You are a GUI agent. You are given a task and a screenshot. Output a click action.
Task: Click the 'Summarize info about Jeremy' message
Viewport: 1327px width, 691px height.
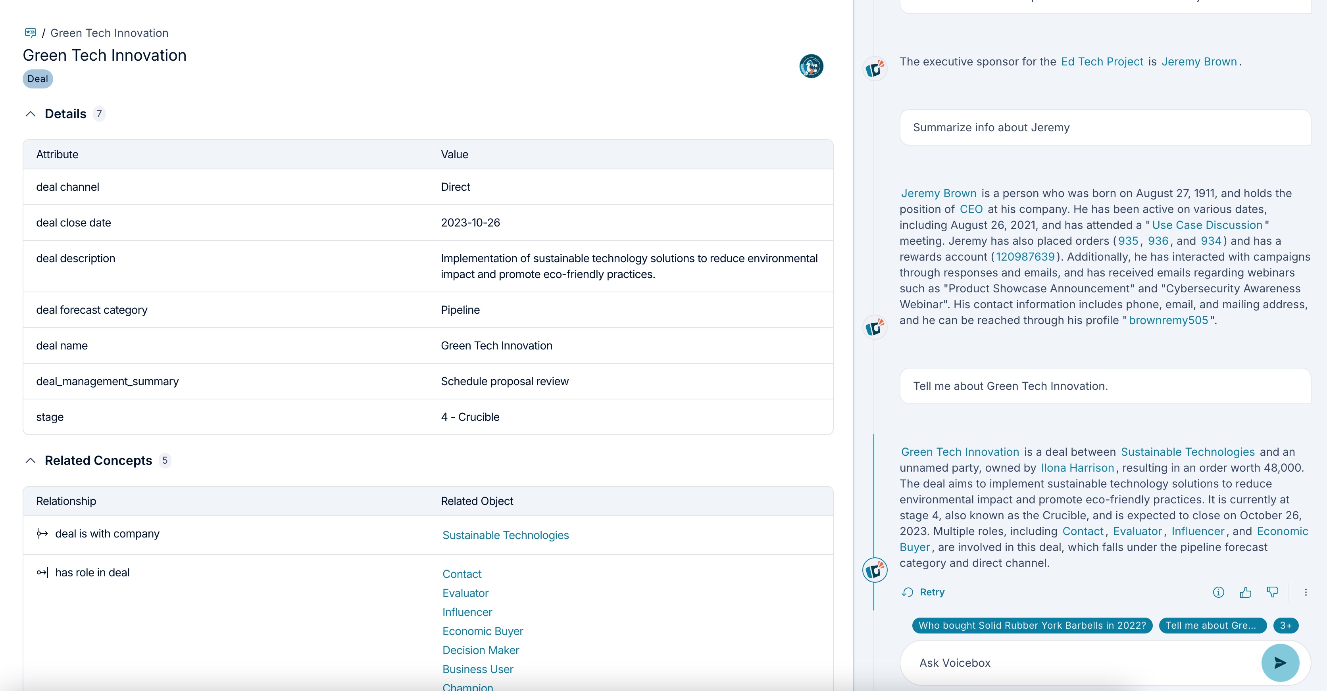tap(1105, 128)
